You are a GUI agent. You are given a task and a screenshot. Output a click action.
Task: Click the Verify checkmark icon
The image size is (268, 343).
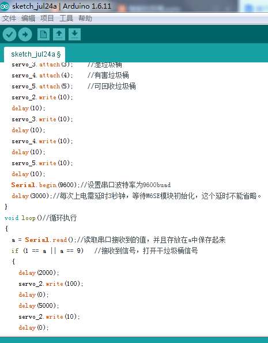tap(9, 34)
